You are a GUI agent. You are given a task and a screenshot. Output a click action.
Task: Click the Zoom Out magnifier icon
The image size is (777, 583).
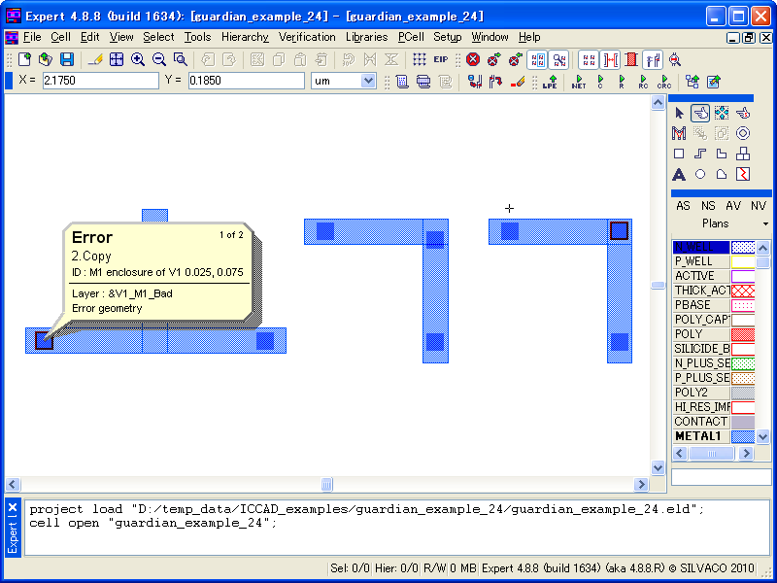click(159, 59)
